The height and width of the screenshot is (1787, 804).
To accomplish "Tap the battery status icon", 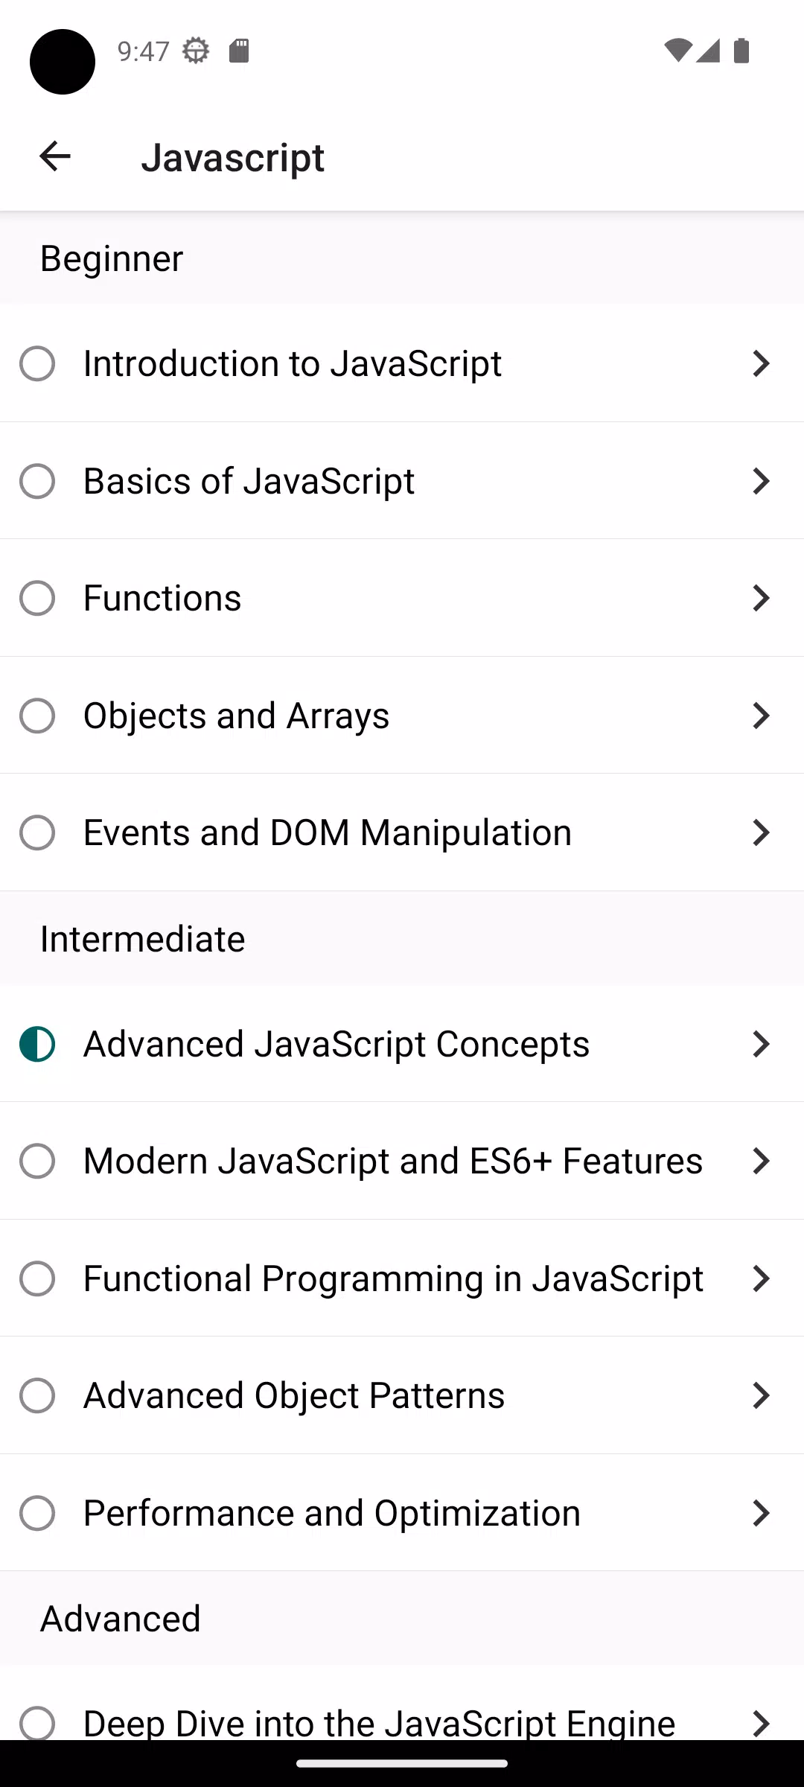I will (x=741, y=51).
